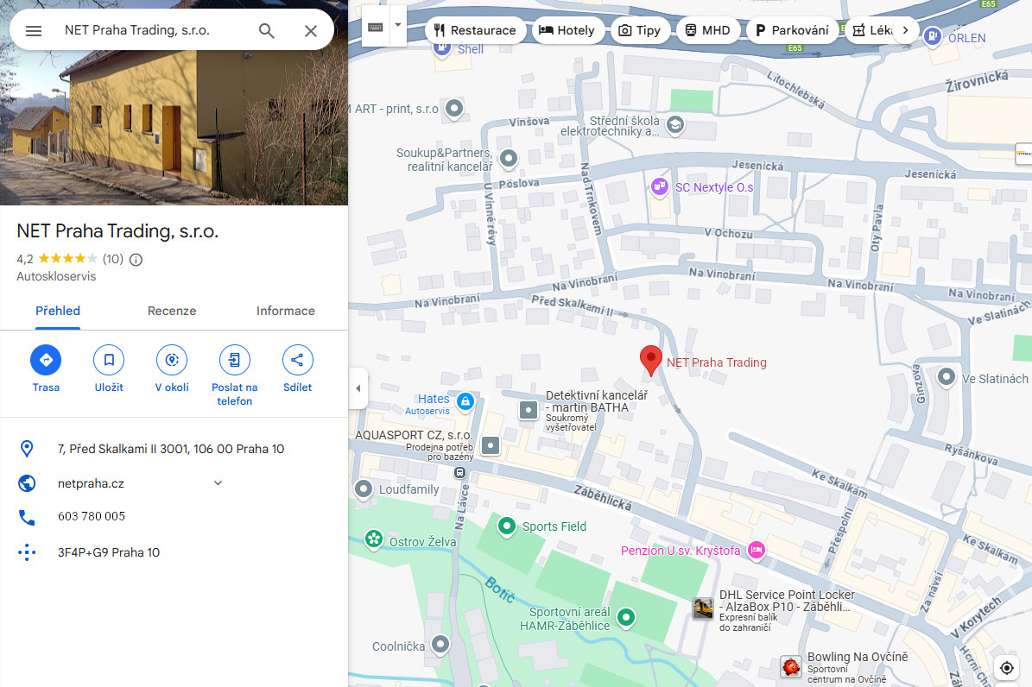1032x687 pixels.
Task: Click the phone number 603 780 005
Action: click(92, 517)
